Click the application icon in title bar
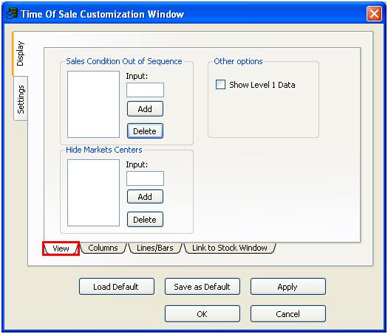This screenshot has height=334, width=388. tap(12, 13)
